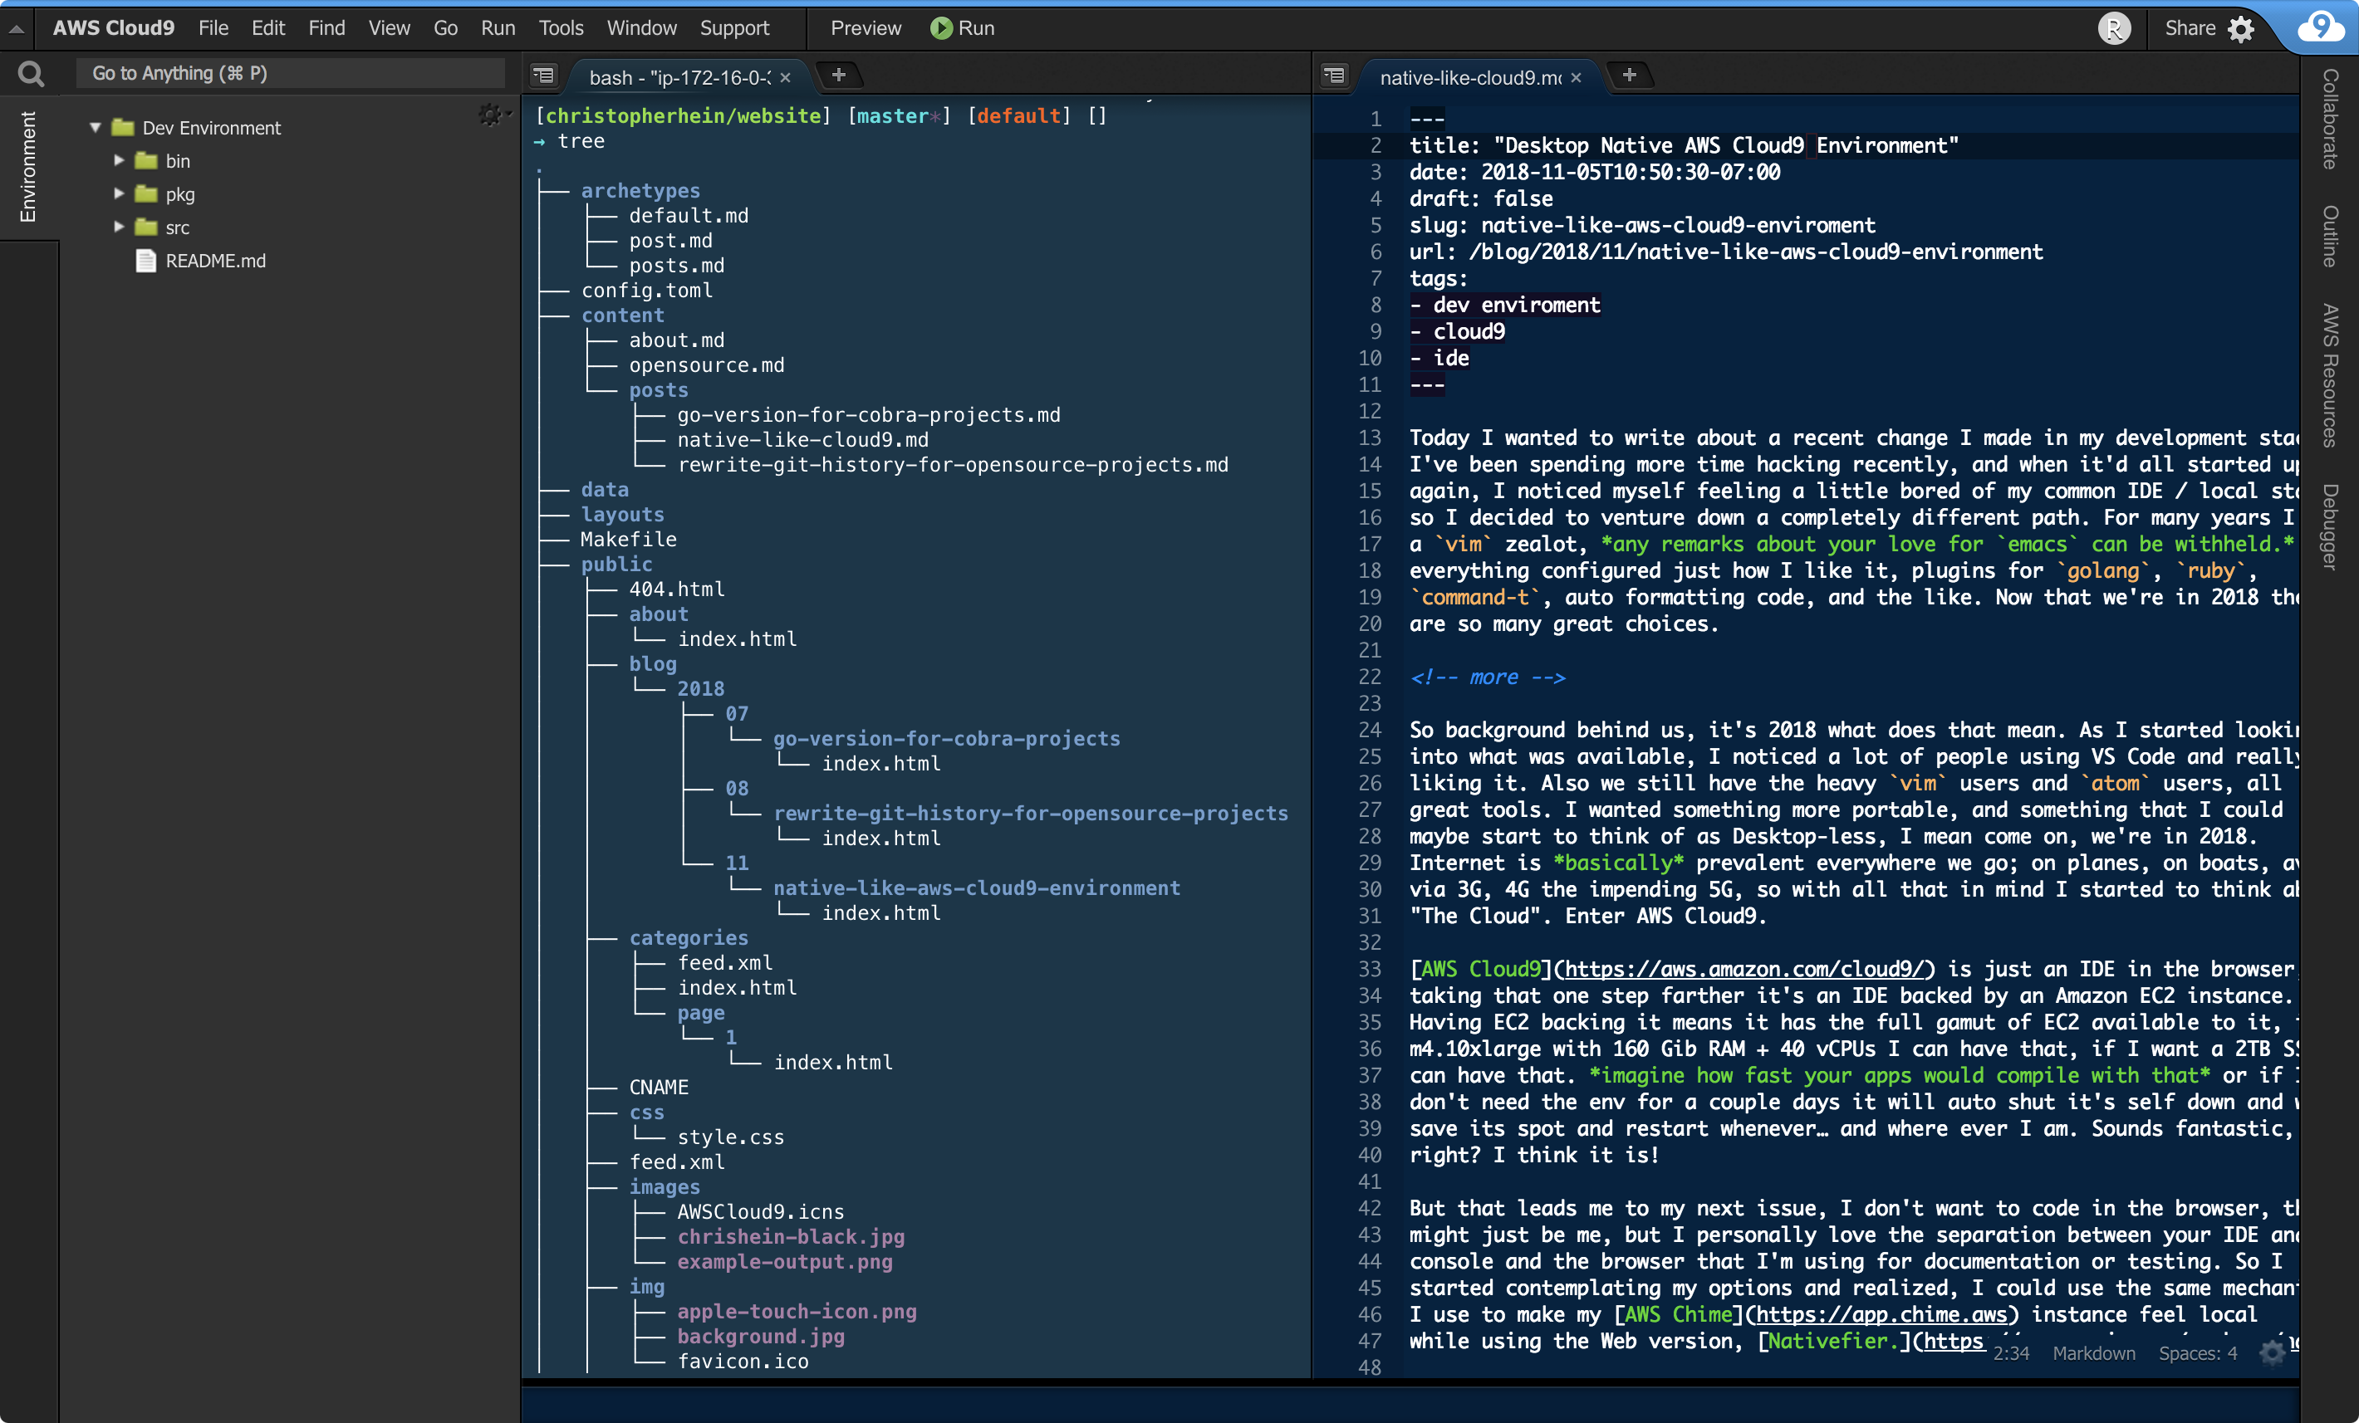Screen dimensions: 2359x1423
Task: Click the AWS Cloud9 menu
Action: click(x=113, y=29)
